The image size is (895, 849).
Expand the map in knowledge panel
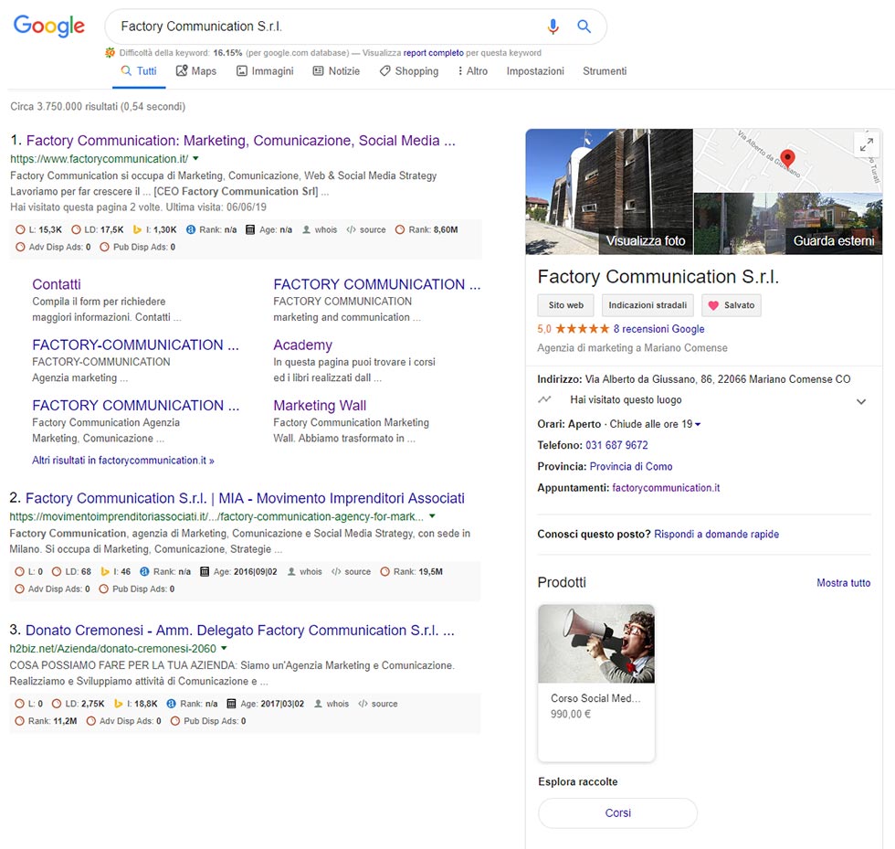point(867,144)
